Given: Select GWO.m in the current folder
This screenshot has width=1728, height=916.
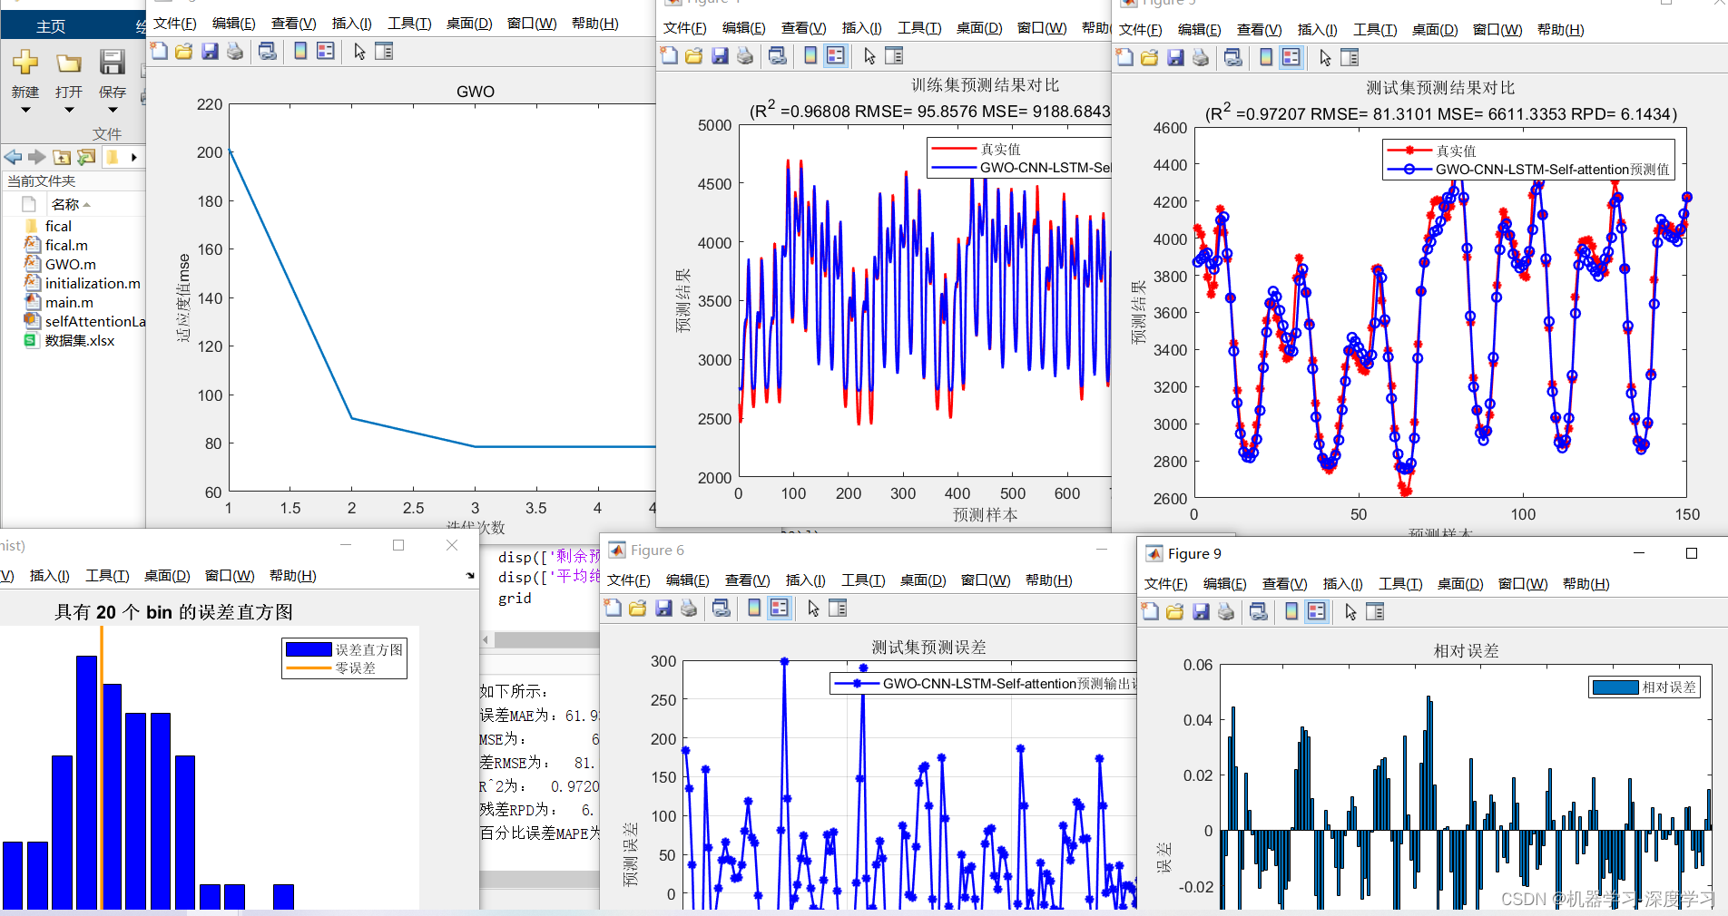Looking at the screenshot, I should (71, 264).
